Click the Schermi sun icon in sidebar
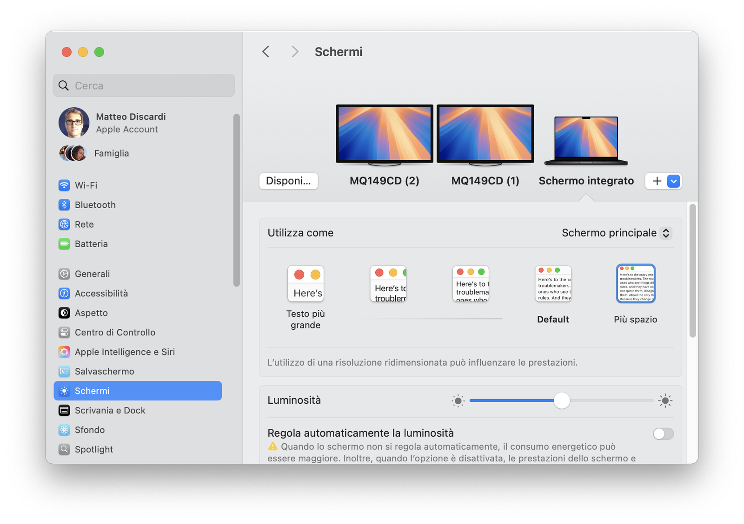This screenshot has height=524, width=744. click(64, 391)
